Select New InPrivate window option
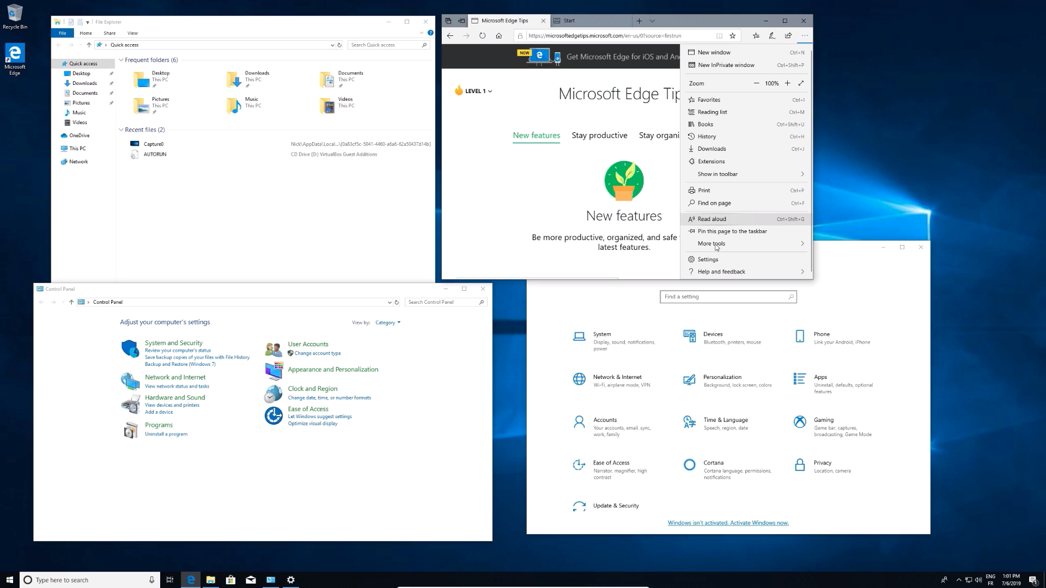Screen dimensions: 1046x588 point(726,65)
